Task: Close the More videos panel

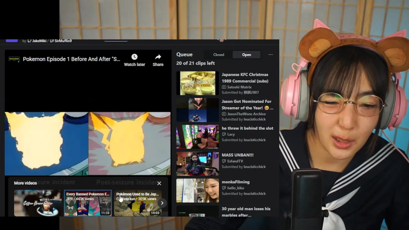Action: tap(159, 183)
